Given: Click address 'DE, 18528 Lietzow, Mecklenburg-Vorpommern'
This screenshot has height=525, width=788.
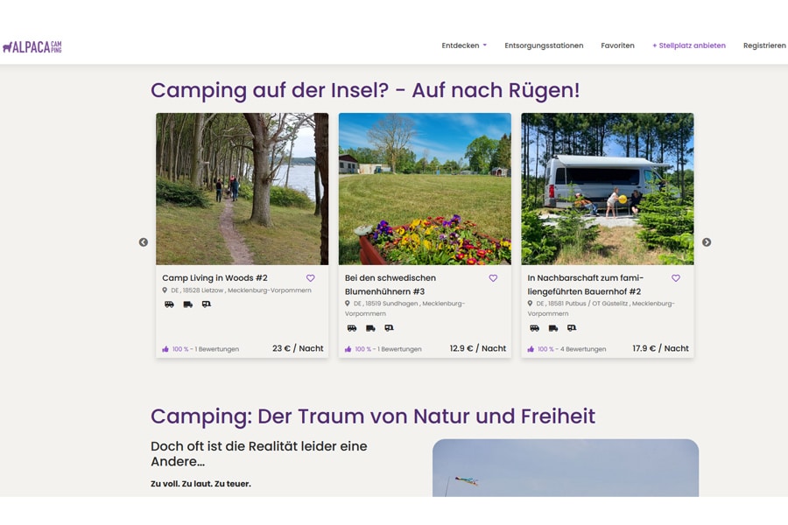Looking at the screenshot, I should click(x=242, y=290).
